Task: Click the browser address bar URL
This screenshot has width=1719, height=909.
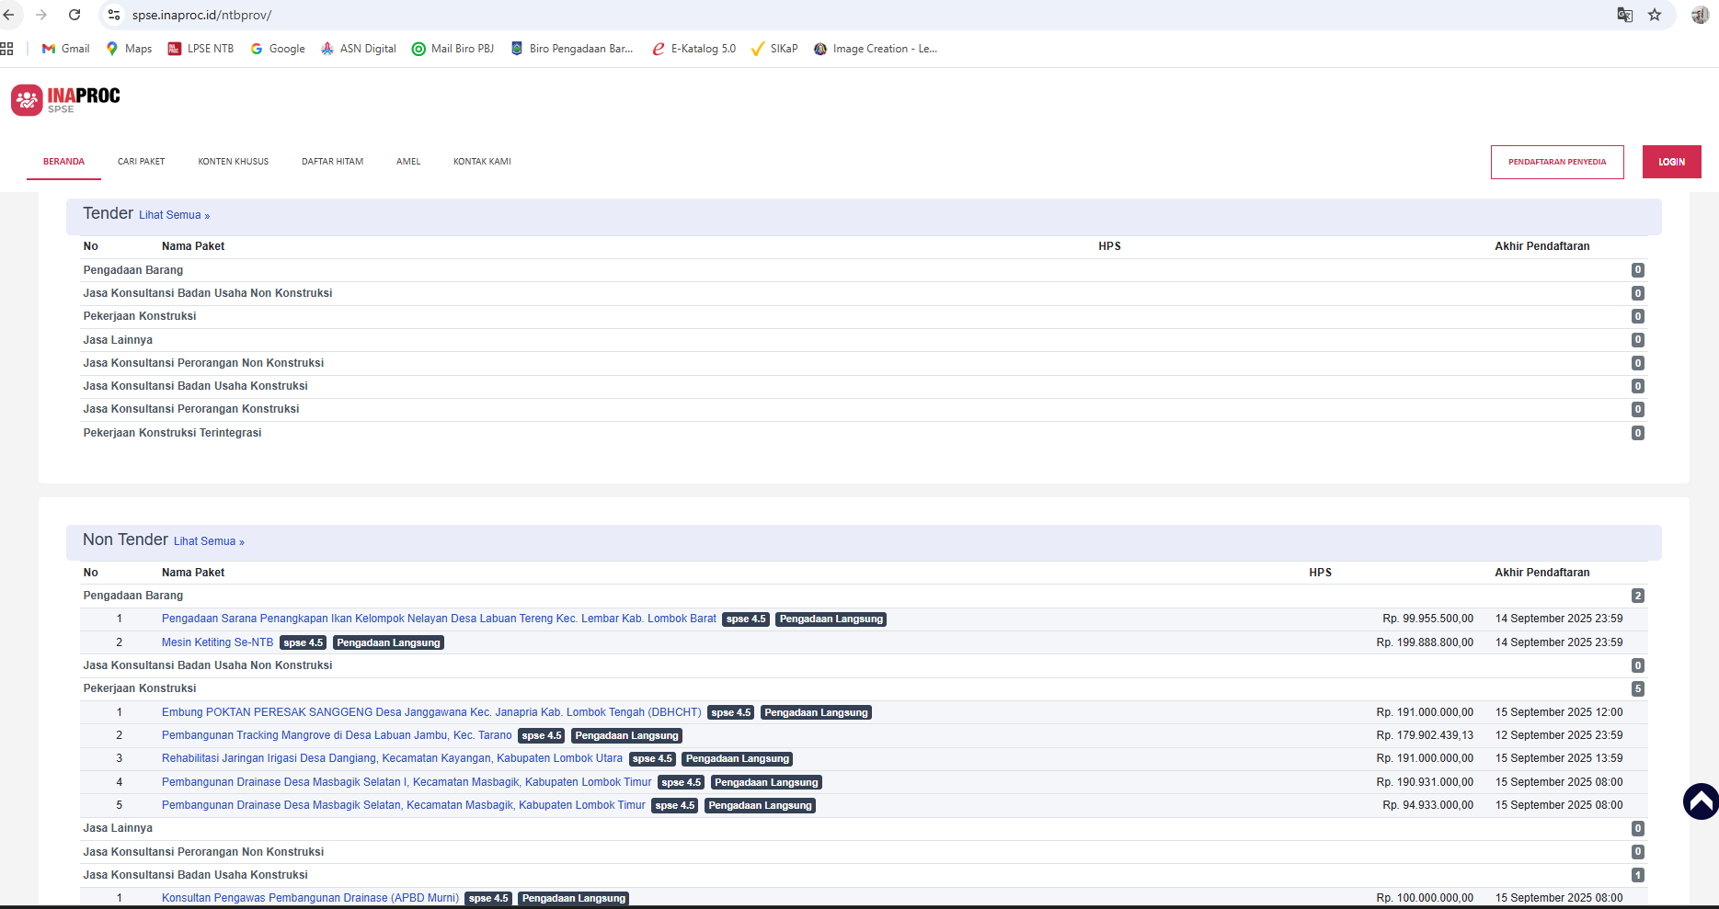Action: pos(201,15)
